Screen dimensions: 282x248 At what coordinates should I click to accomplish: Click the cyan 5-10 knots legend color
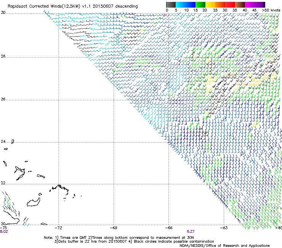pyautogui.click(x=181, y=5)
